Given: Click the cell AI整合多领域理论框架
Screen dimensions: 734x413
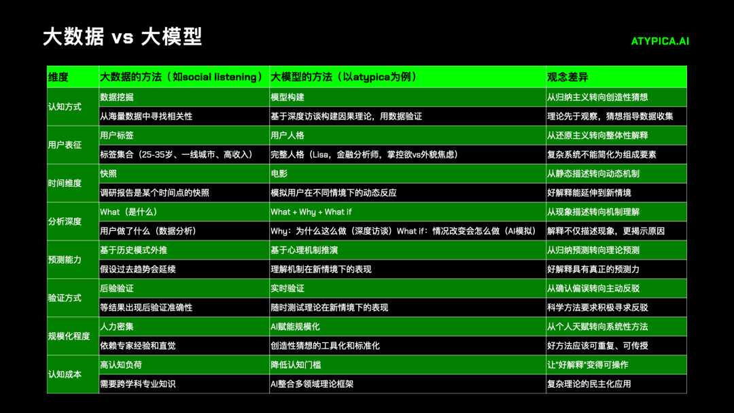Looking at the screenshot, I should click(407, 384).
